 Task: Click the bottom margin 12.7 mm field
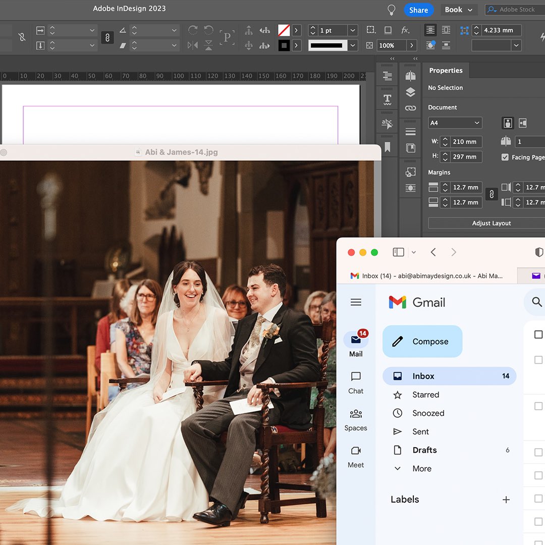click(466, 202)
